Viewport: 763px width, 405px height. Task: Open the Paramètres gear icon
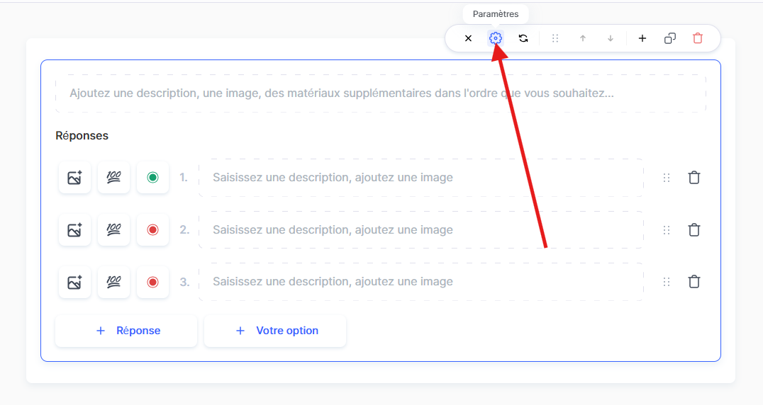coord(496,38)
